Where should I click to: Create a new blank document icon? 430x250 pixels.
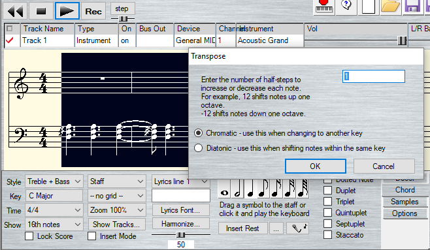coord(369,7)
